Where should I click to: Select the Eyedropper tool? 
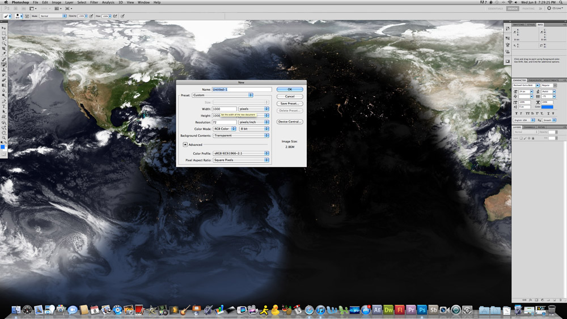coord(4,54)
